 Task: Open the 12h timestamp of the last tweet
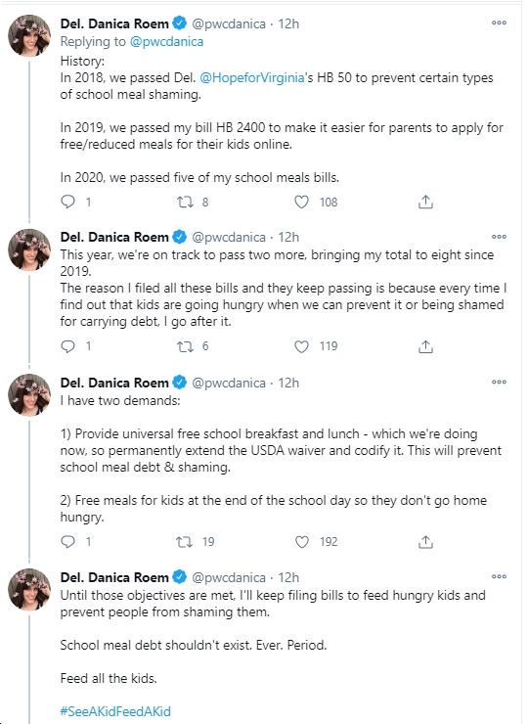288,577
